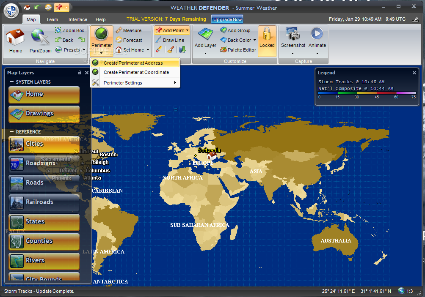Open the Palette Editor
Viewport: 425px width, 297px height.
coord(238,50)
